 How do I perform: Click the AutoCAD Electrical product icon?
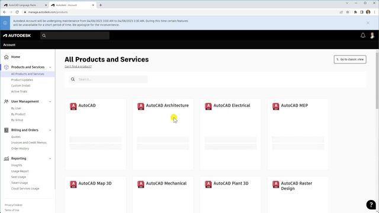pos(208,106)
